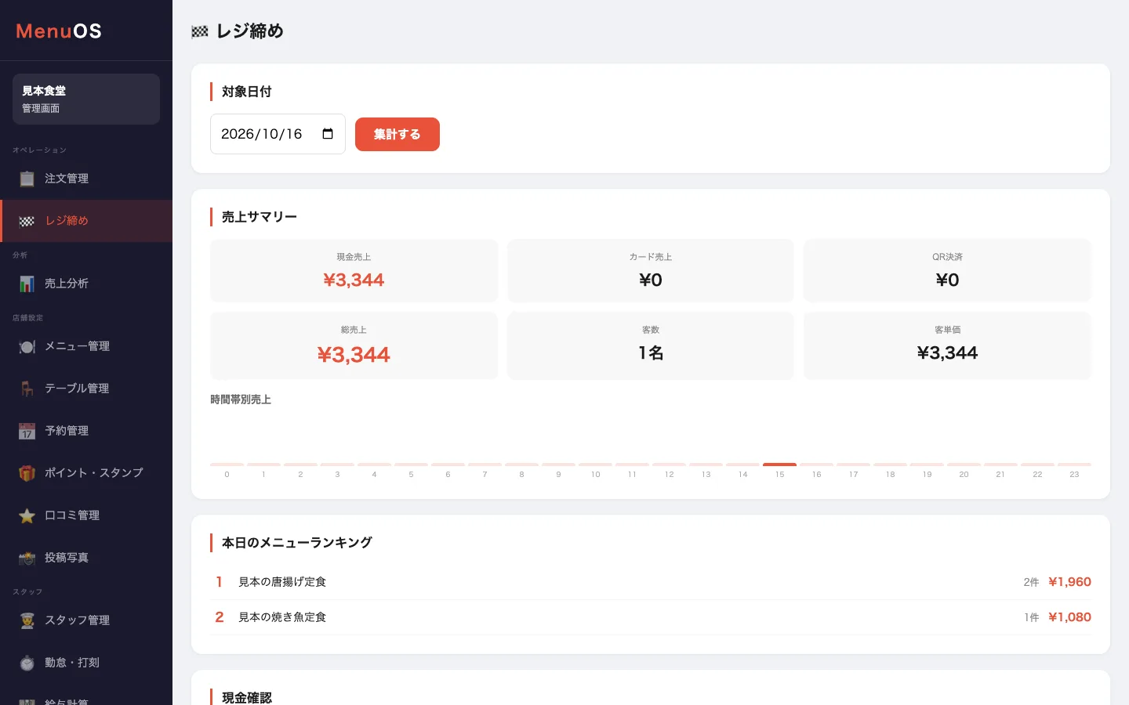Select レジ締め in the sidebar
The image size is (1129, 705).
click(86, 221)
